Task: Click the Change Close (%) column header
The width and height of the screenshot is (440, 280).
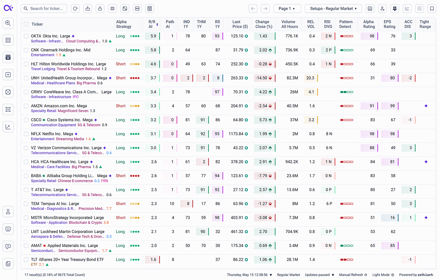Action: pyautogui.click(x=264, y=24)
